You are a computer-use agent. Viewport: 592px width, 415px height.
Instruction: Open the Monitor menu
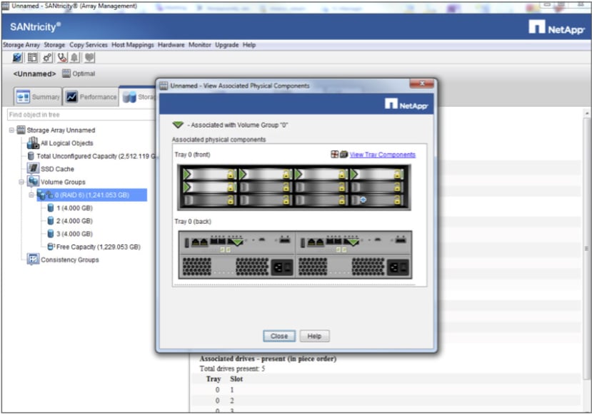[x=200, y=45]
